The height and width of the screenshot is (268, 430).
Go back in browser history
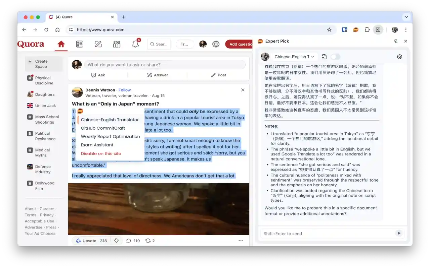pos(24,30)
